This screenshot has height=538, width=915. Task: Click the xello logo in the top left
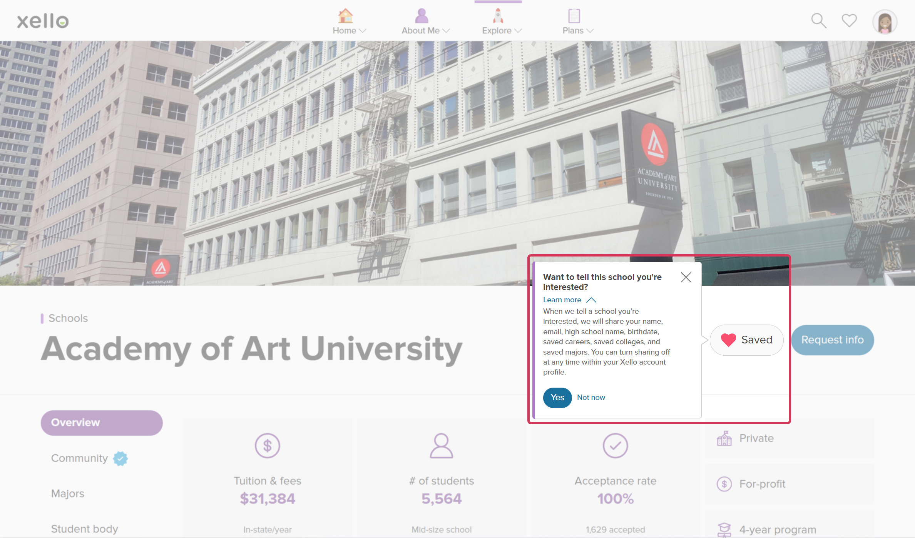43,21
